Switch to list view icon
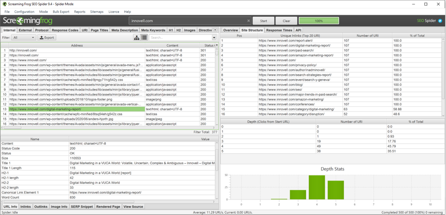 (x=144, y=37)
